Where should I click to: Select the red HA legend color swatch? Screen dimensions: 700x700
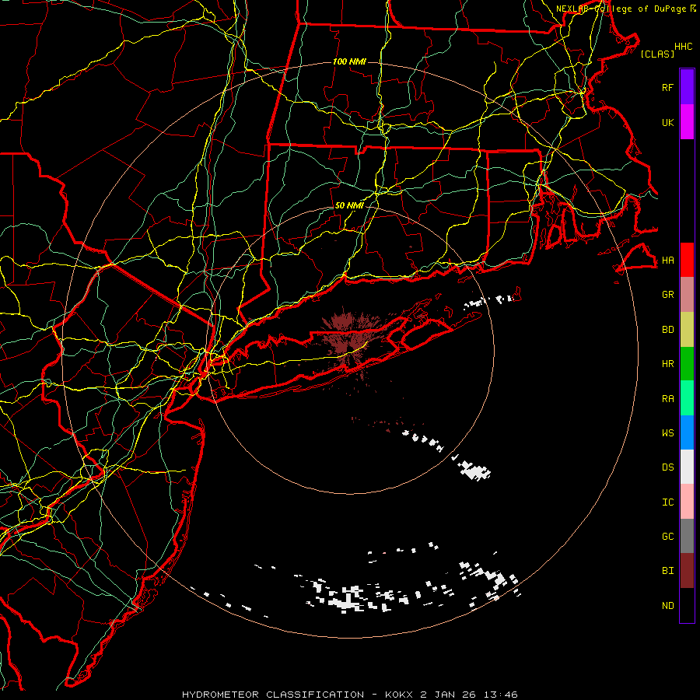point(687,260)
